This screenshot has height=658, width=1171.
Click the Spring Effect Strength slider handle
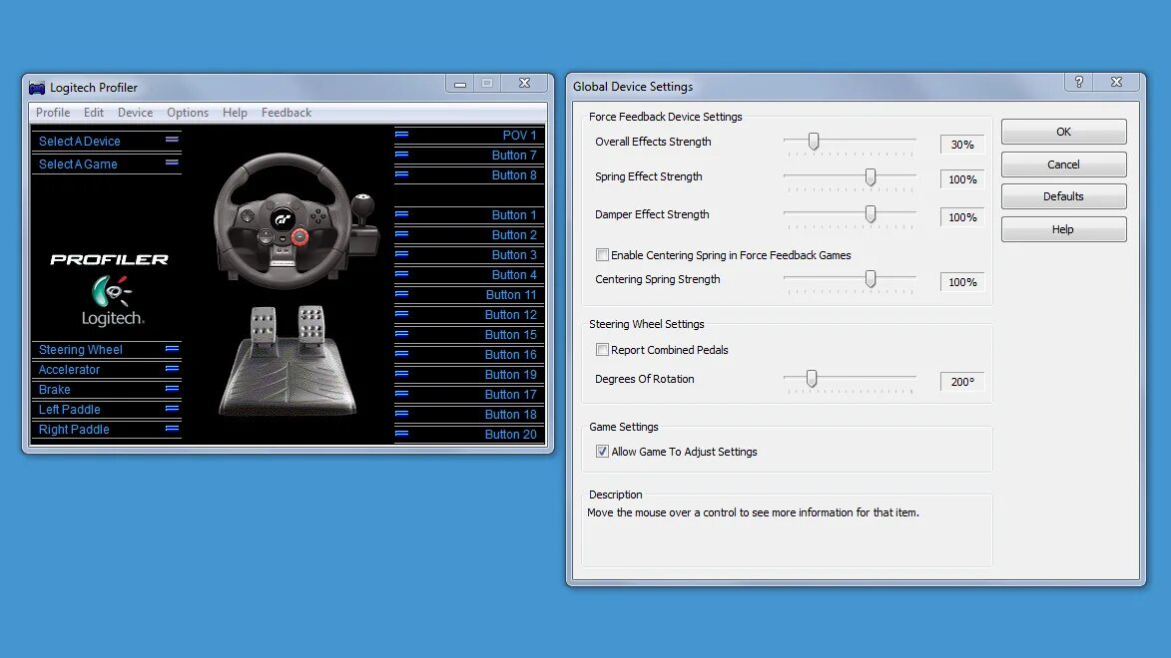[x=871, y=176]
